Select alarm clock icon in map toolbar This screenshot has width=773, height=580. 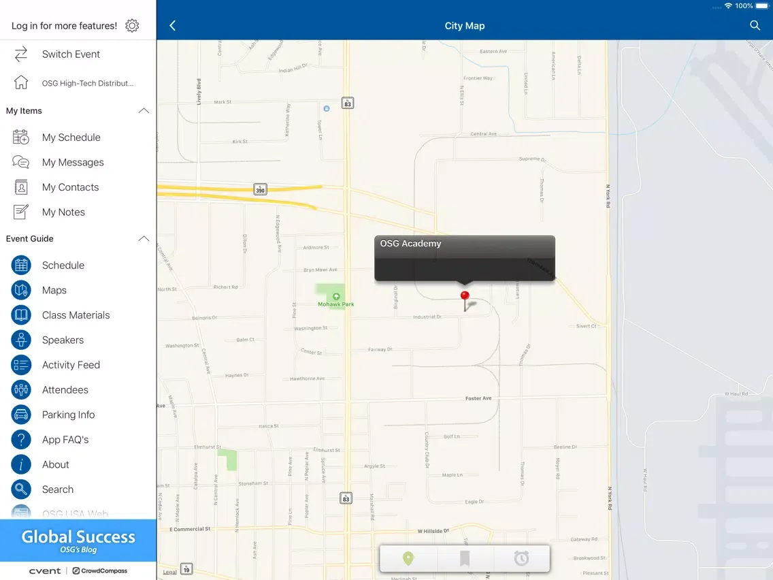521,558
